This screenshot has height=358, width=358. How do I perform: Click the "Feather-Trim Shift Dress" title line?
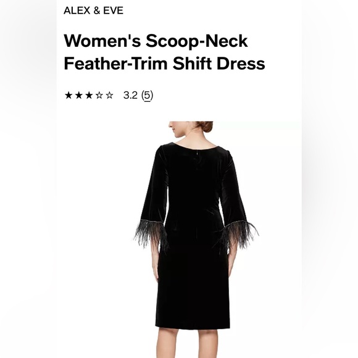(164, 63)
